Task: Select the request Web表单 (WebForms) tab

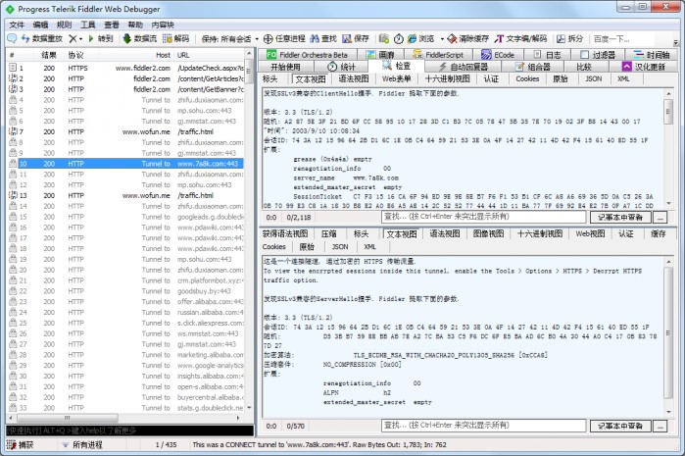Action: tap(396, 78)
